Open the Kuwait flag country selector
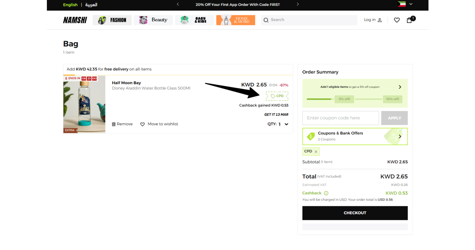Viewport: 475px width, 250px height. pos(405,5)
